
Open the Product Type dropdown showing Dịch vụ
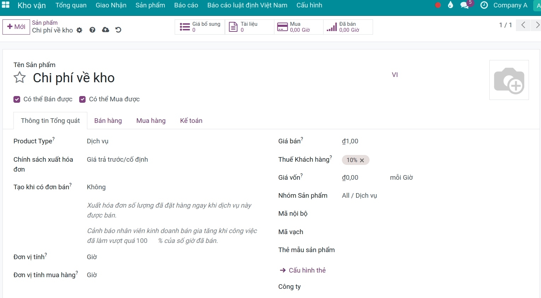click(x=173, y=141)
